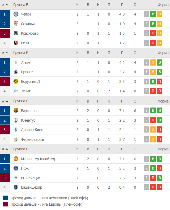
Task: Toggle rank sort arrow in Group F header
Action: coord(7,53)
